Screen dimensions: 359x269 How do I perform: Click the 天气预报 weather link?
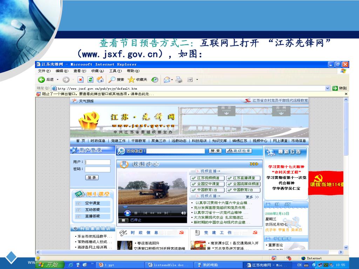pyautogui.click(x=86, y=101)
